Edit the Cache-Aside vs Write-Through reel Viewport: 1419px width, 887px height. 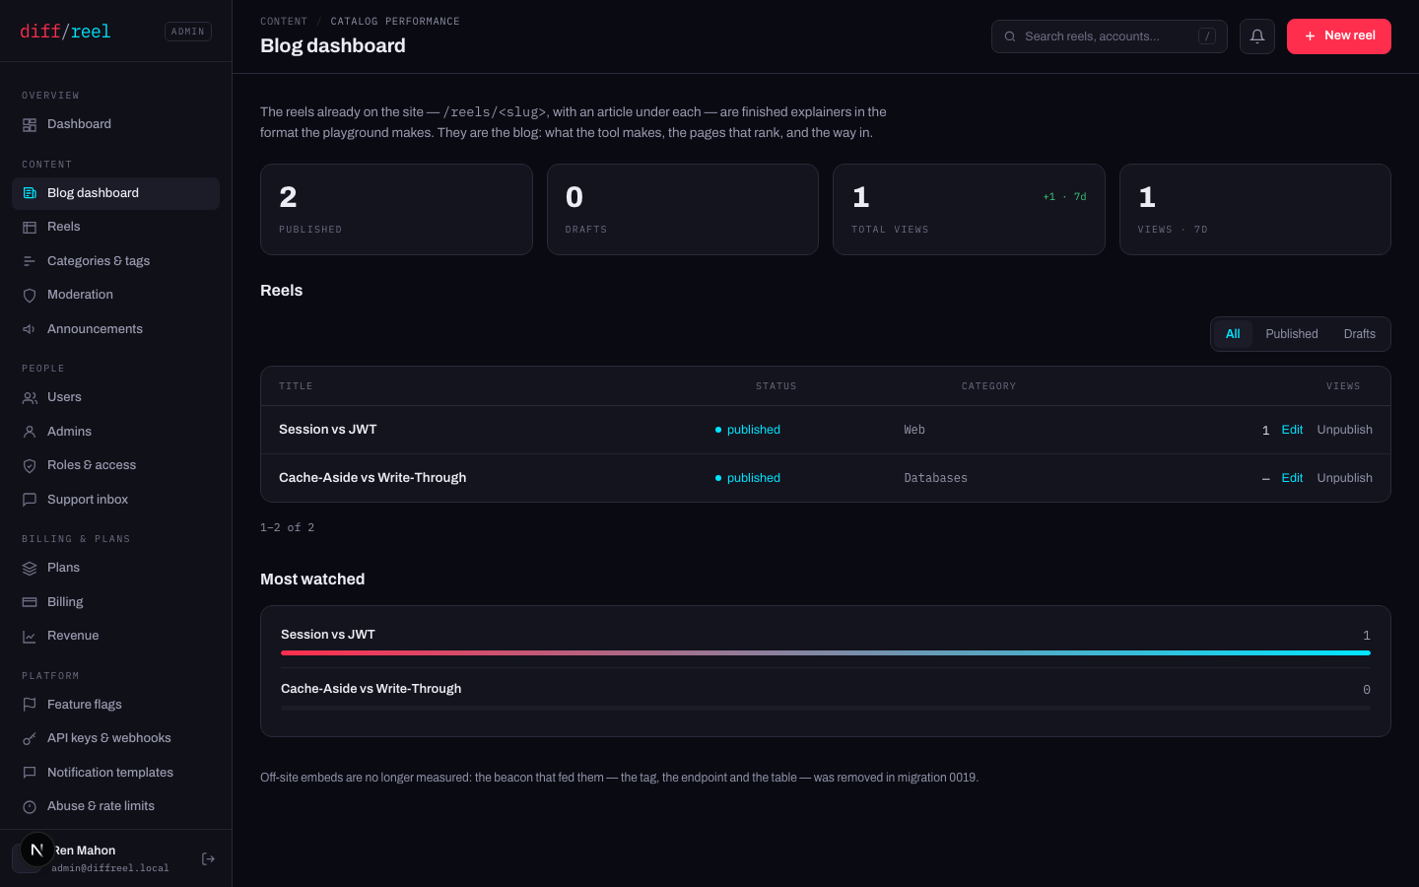coord(1292,478)
